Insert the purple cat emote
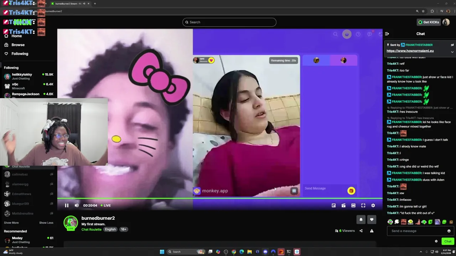 tap(437, 222)
